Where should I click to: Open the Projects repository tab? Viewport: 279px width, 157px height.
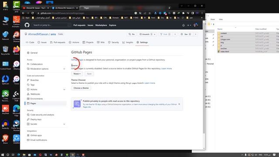pyautogui.click(x=88, y=42)
